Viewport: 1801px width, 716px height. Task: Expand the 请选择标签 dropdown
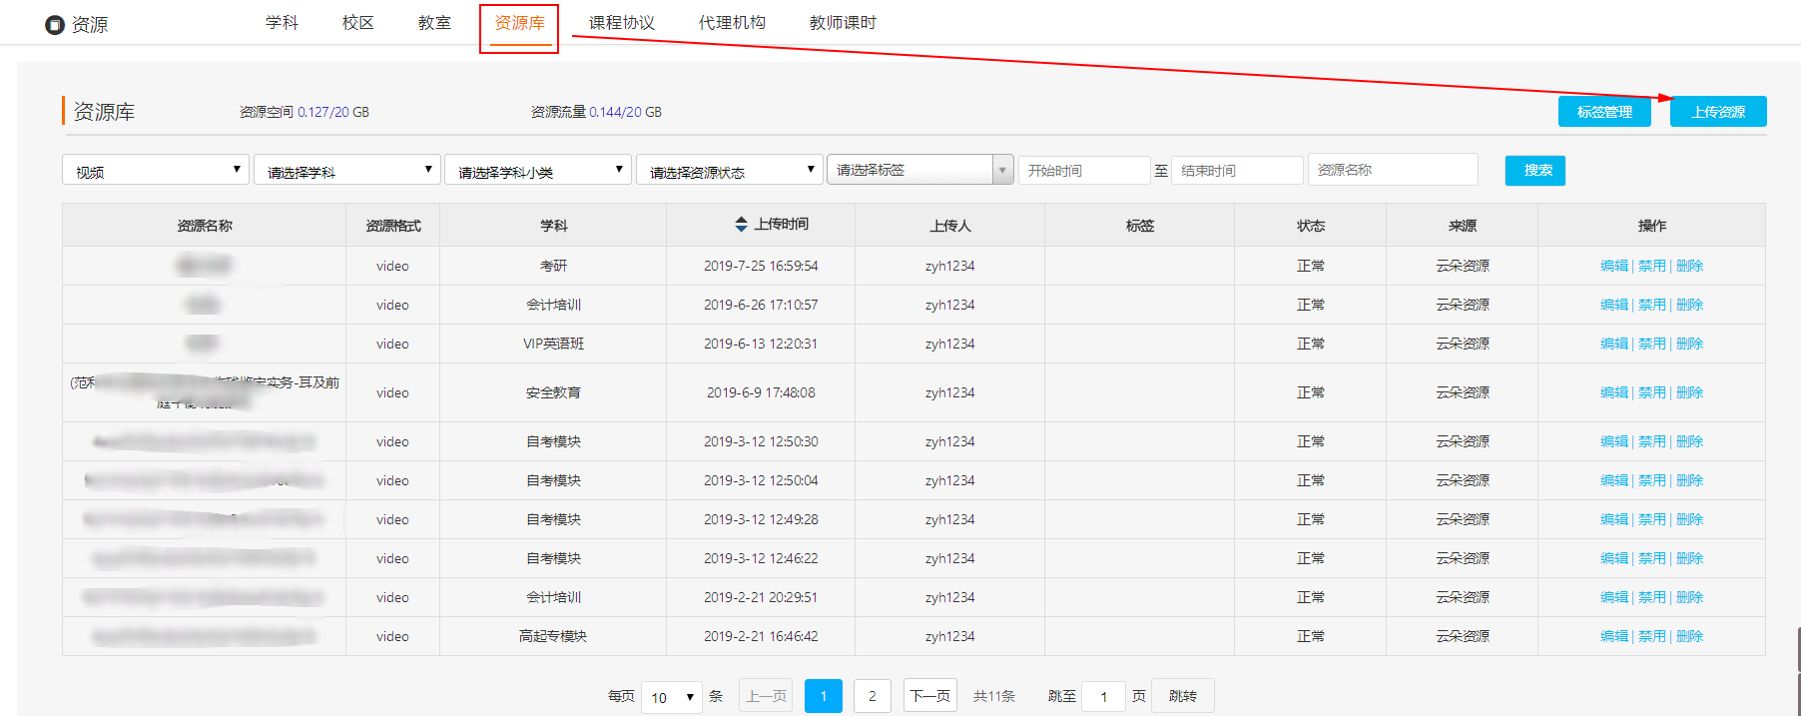point(919,170)
